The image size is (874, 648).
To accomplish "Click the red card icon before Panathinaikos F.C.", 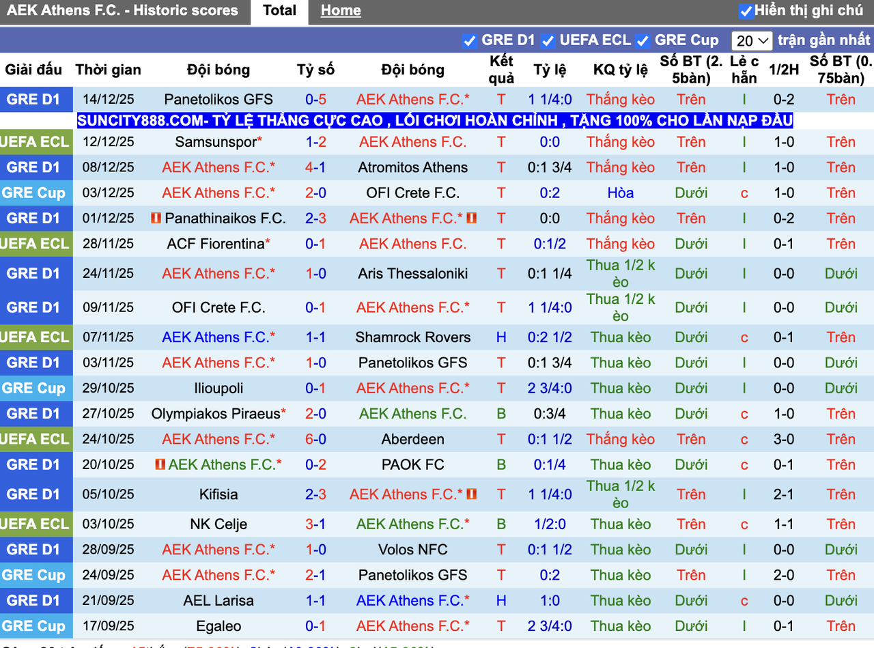I will 156,219.
